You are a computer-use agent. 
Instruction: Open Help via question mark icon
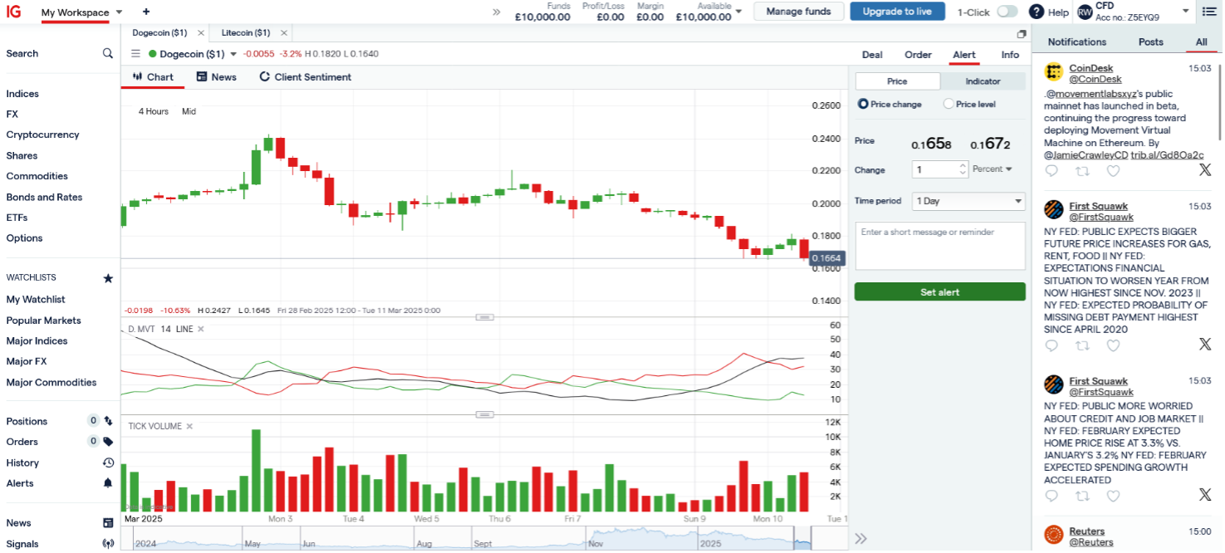tap(1036, 12)
